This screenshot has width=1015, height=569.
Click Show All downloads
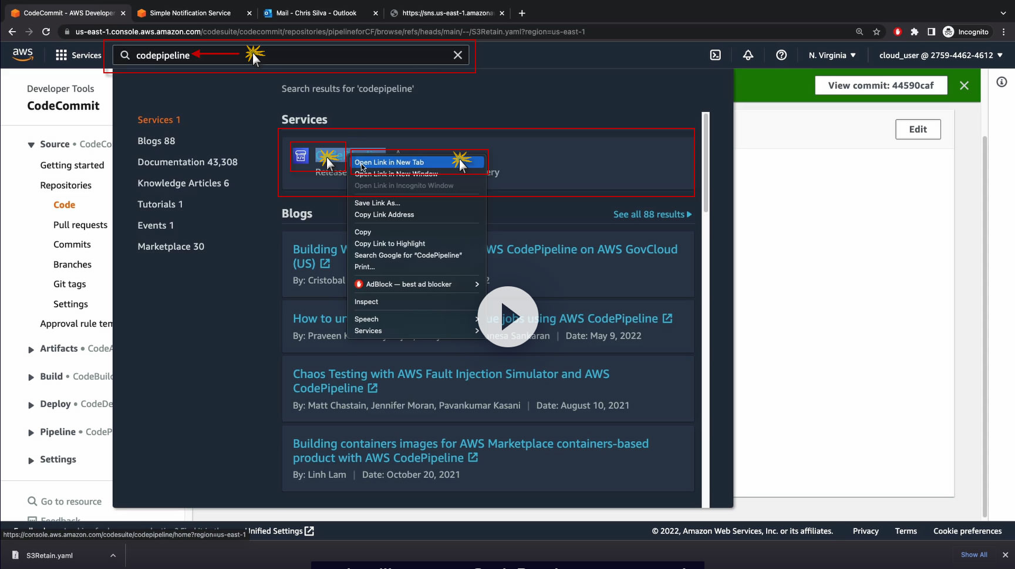click(974, 555)
